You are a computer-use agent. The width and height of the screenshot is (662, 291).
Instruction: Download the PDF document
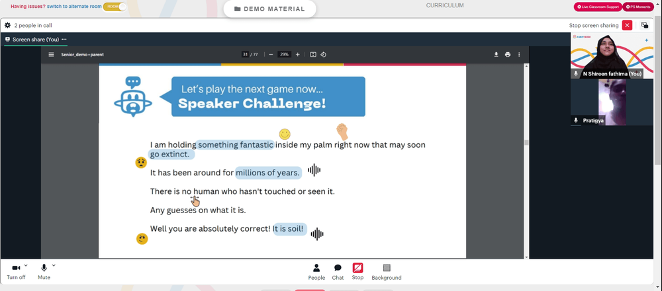pyautogui.click(x=496, y=54)
